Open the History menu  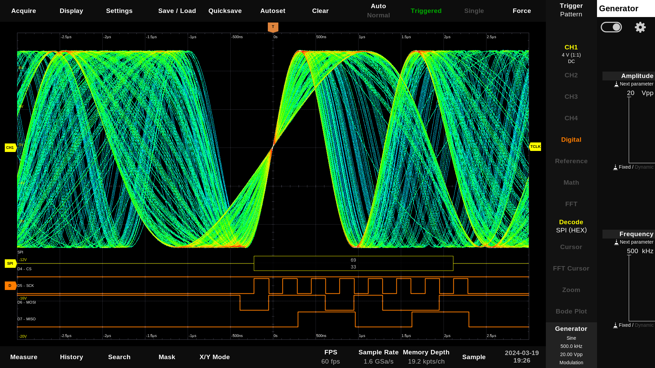click(x=71, y=357)
